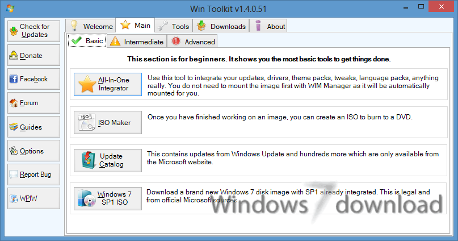458x241 pixels.
Task: Click the Report Bug button
Action: coord(33,174)
